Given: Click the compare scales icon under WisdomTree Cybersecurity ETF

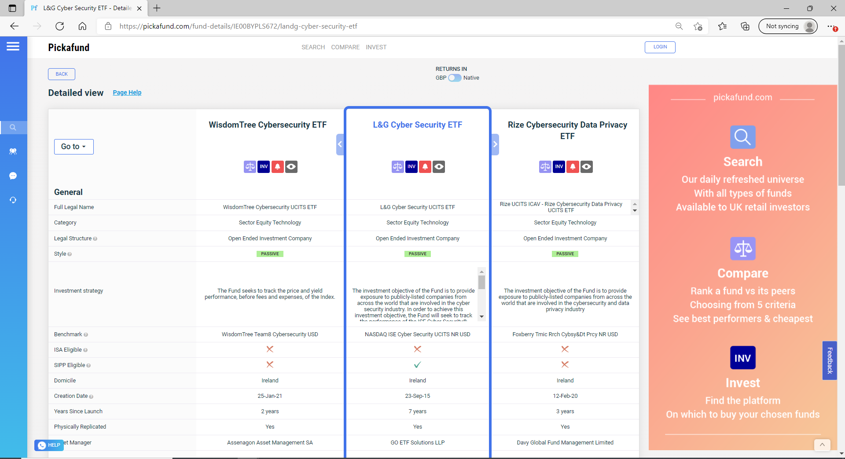Looking at the screenshot, I should coord(250,166).
